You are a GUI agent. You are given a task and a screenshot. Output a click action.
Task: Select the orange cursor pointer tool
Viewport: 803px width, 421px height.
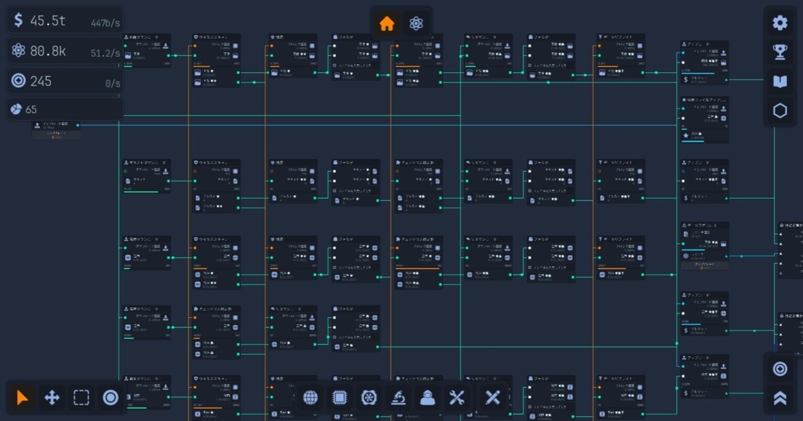pyautogui.click(x=23, y=398)
